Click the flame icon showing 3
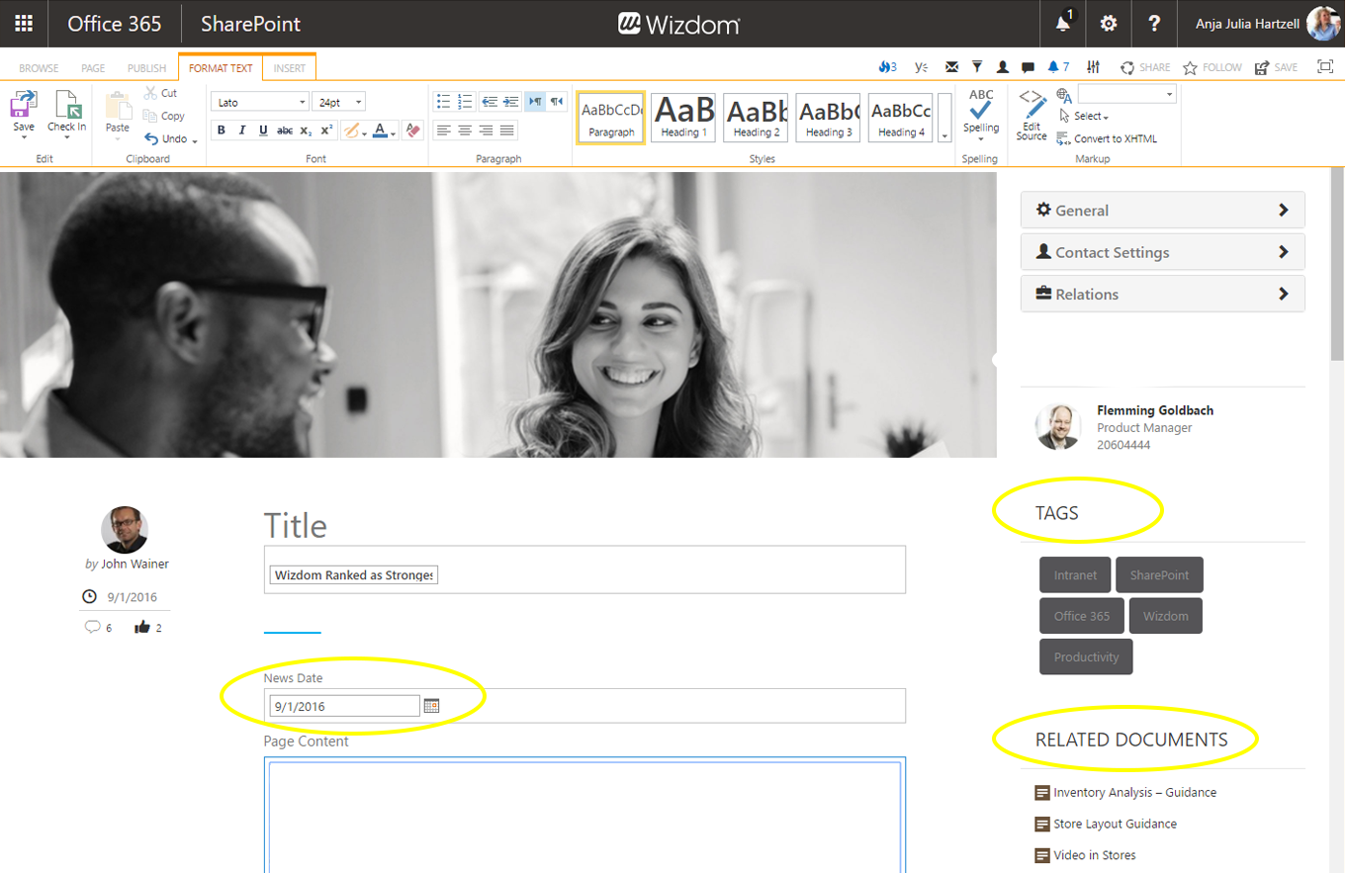1347x873 pixels. [x=887, y=67]
